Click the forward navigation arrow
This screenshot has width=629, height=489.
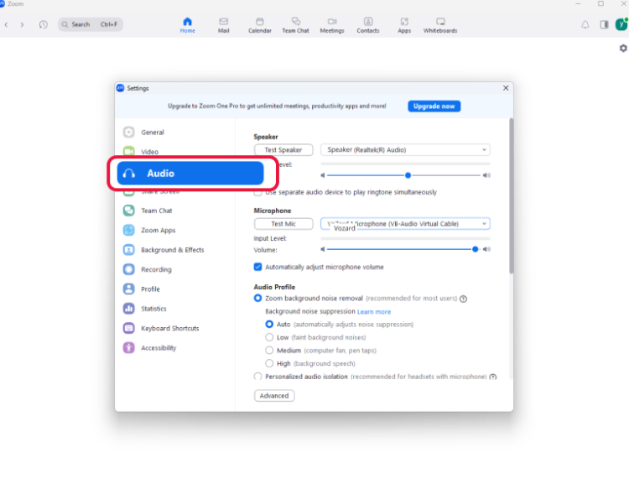tap(22, 24)
